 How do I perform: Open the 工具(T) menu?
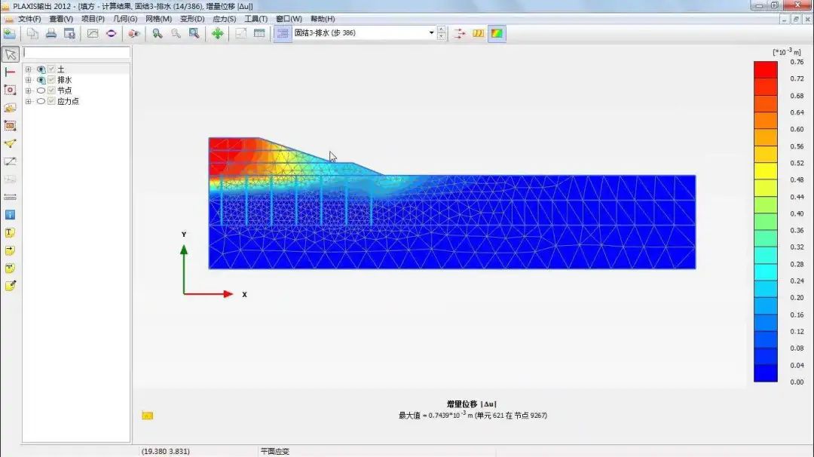click(256, 19)
